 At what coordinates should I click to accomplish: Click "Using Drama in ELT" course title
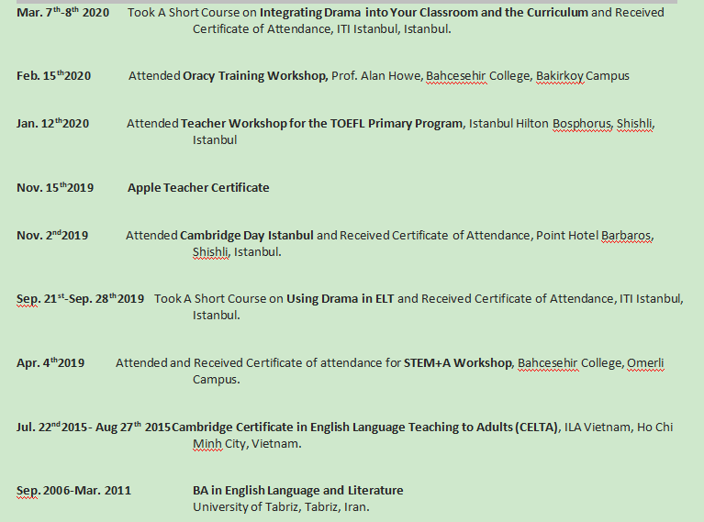[x=340, y=299]
